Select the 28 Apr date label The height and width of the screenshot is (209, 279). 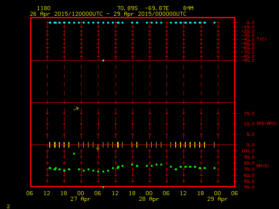coord(149,199)
